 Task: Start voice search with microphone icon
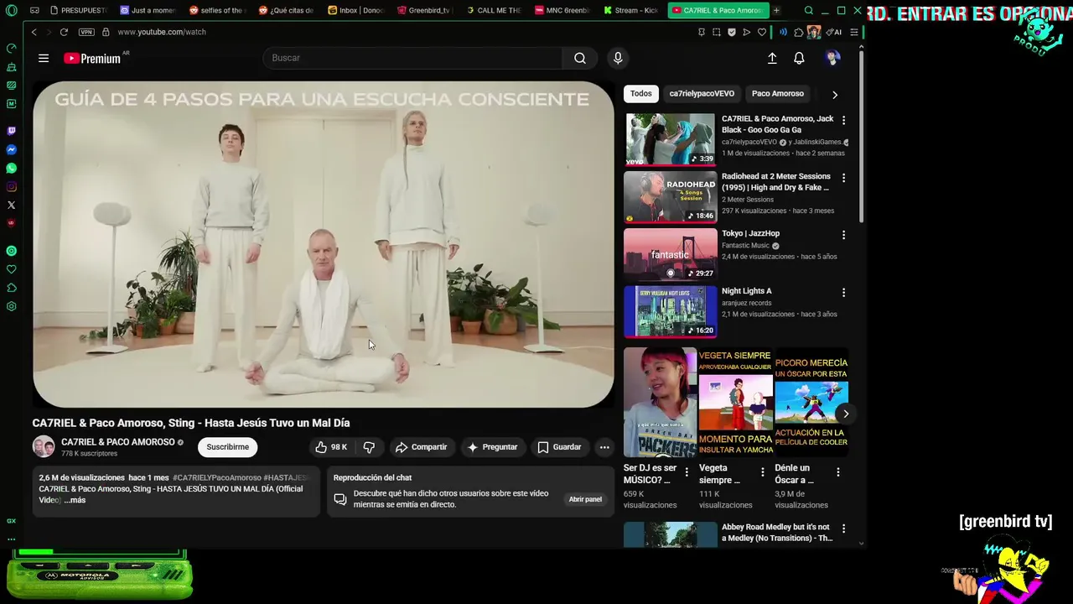click(x=618, y=58)
